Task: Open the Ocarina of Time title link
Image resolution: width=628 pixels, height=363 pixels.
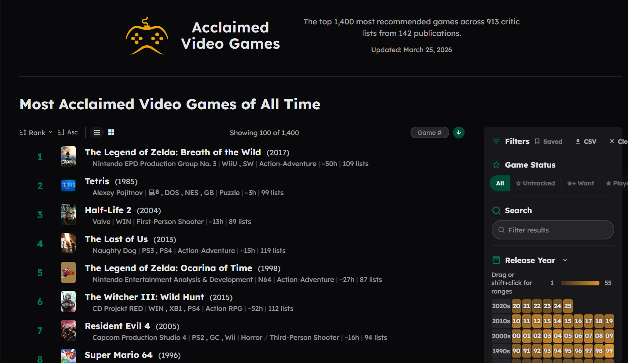Action: point(168,268)
